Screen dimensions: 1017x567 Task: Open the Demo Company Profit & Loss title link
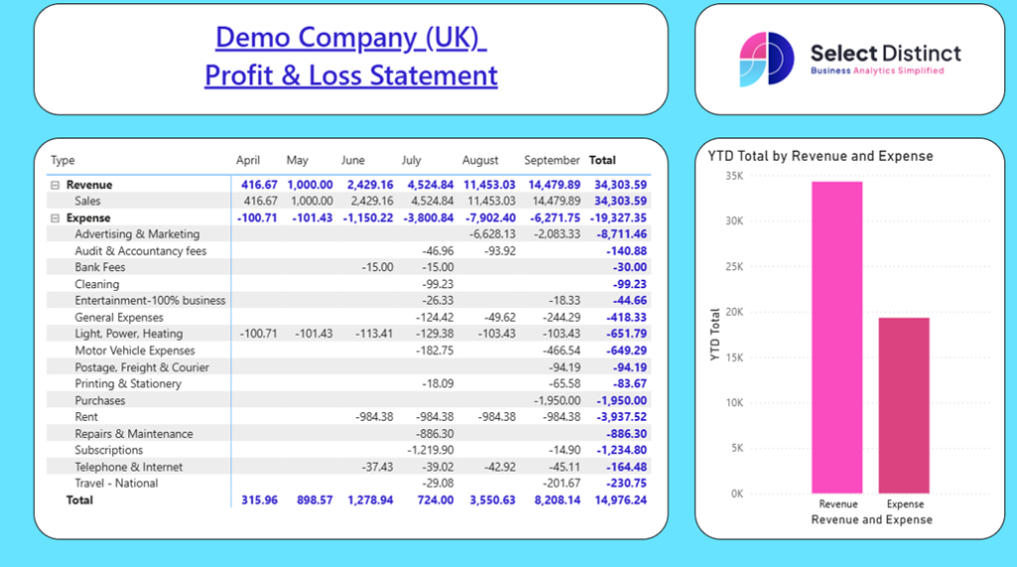(x=351, y=56)
